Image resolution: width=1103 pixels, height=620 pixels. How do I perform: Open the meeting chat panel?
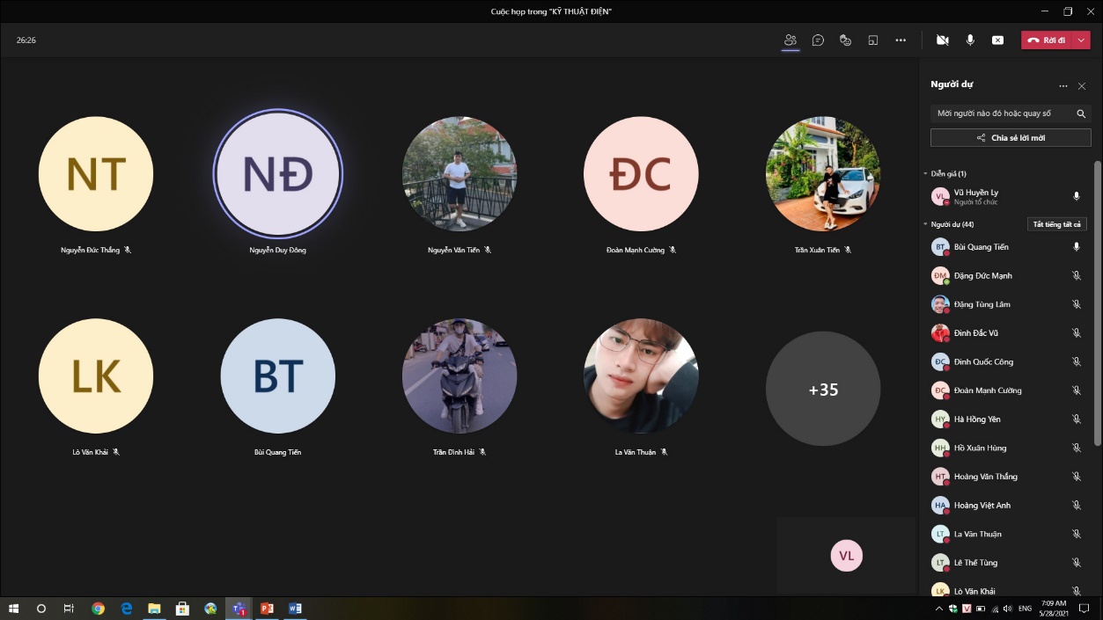[818, 40]
